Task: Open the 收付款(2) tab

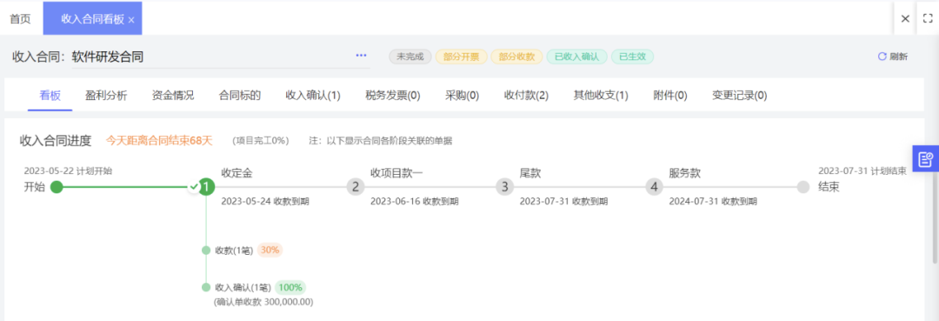Action: [526, 96]
